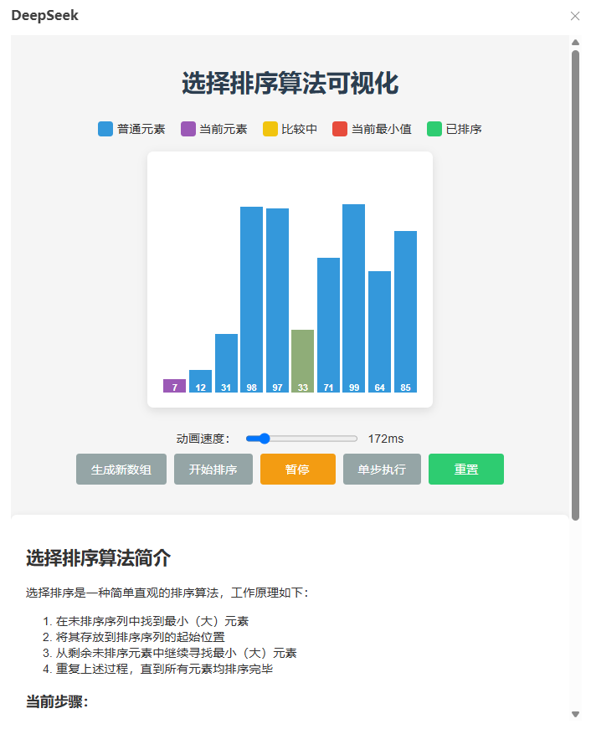Select the purple bar labeled 7
Image resolution: width=591 pixels, height=729 pixels.
pos(174,386)
